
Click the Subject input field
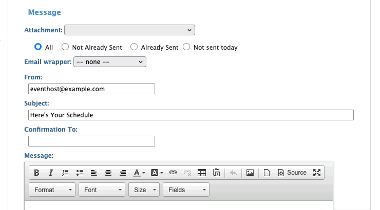[x=191, y=115]
